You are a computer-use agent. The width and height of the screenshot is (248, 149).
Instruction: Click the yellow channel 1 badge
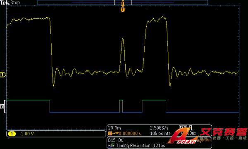point(12,134)
